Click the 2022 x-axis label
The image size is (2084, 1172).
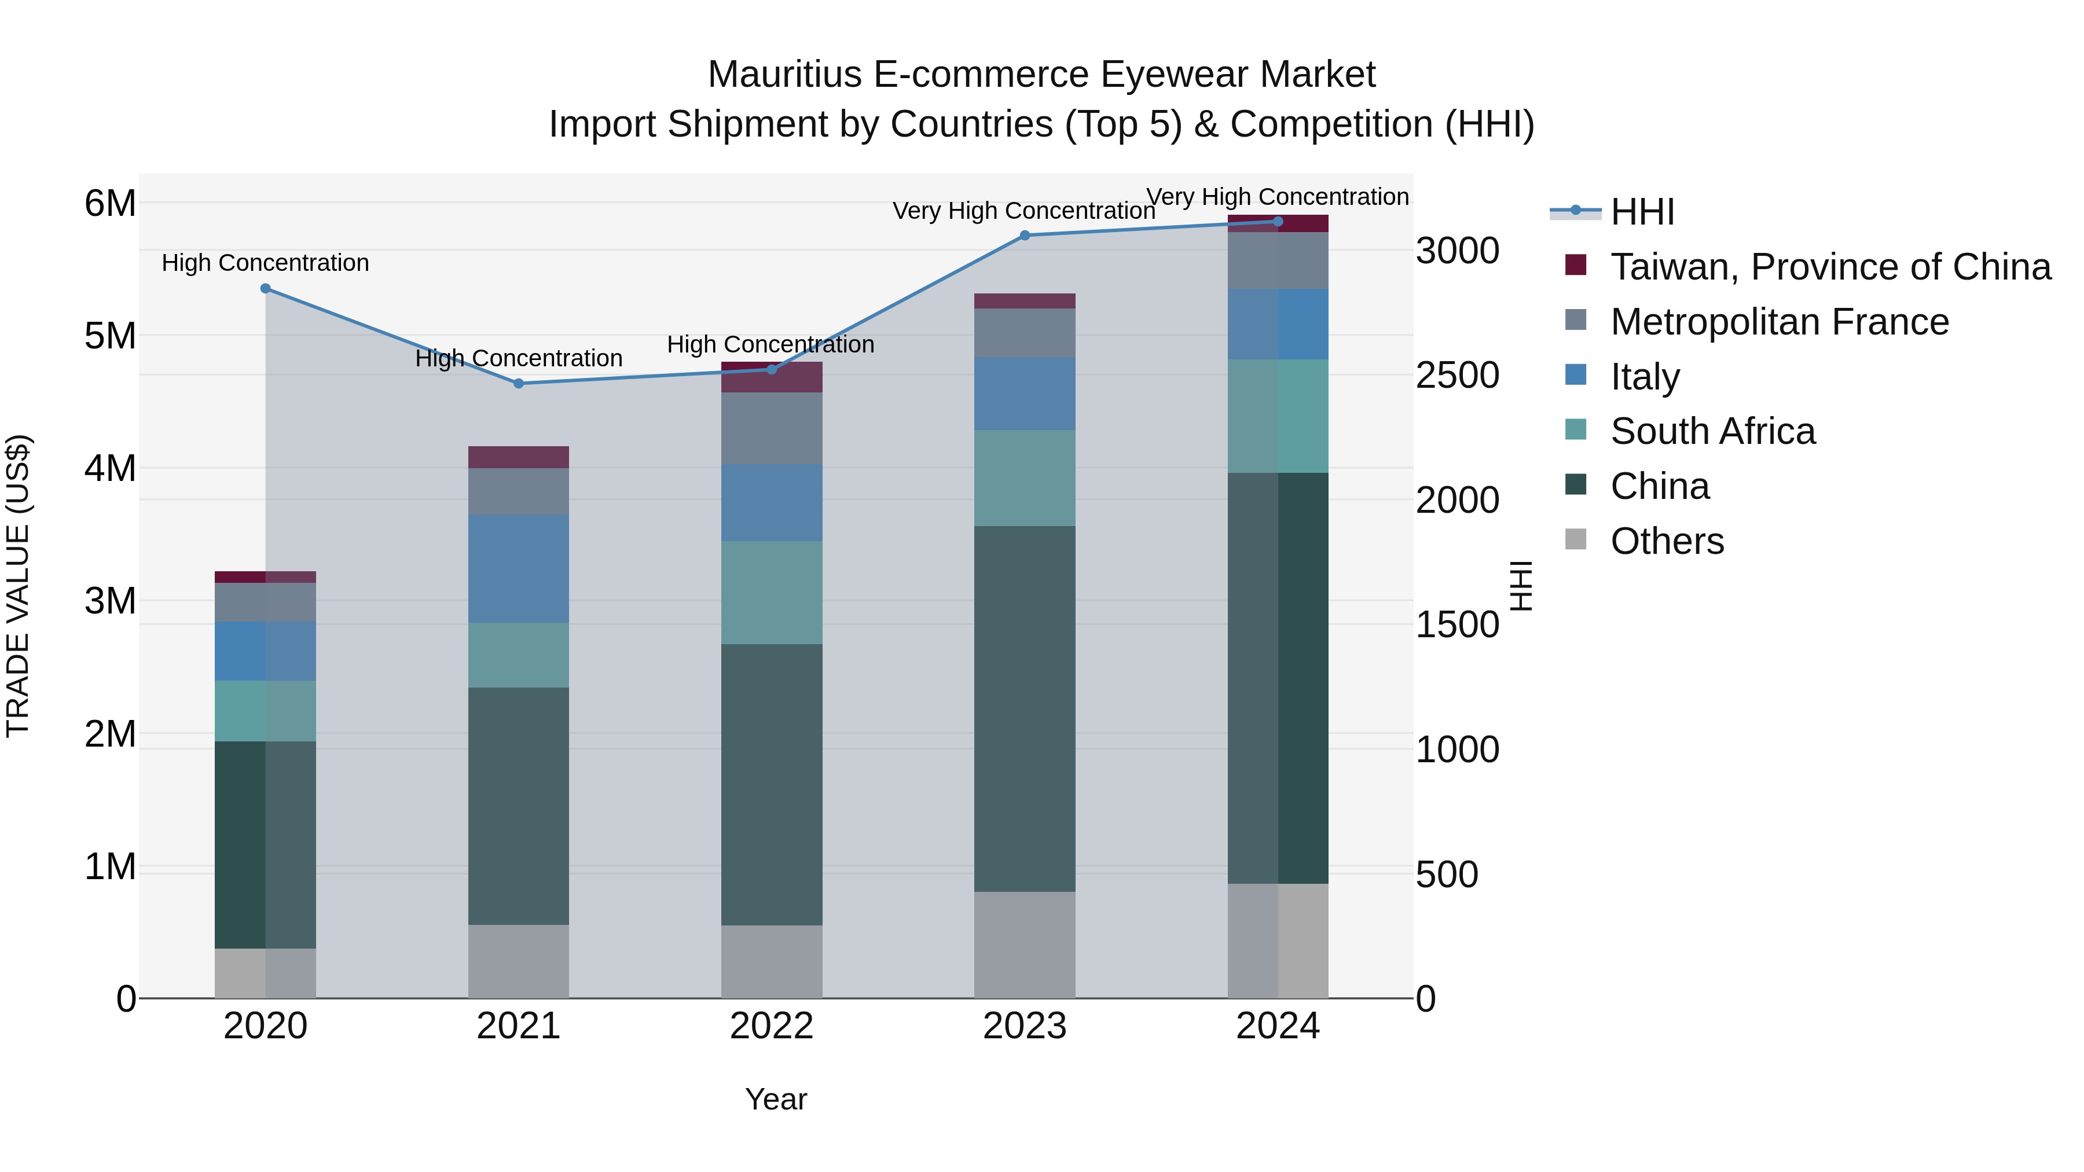[772, 1026]
